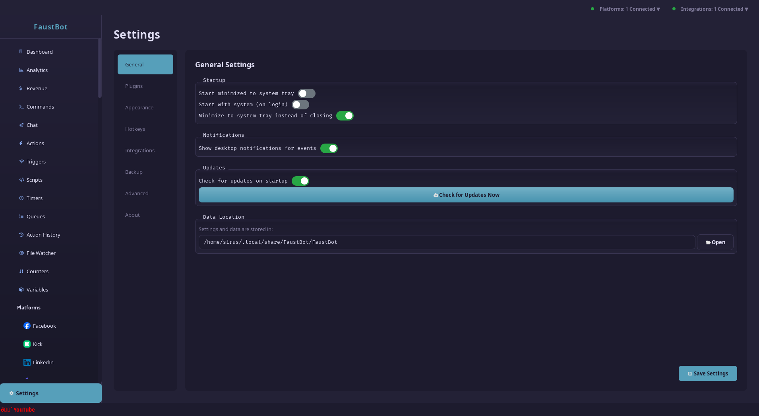Select the Revenue dollar icon
759x416 pixels.
(21, 88)
